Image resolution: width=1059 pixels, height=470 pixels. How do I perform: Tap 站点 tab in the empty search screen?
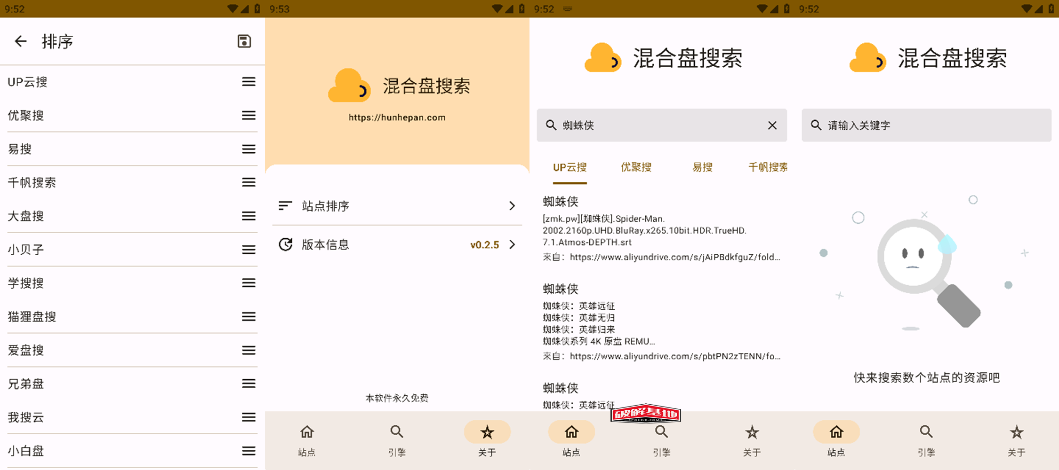click(836, 441)
